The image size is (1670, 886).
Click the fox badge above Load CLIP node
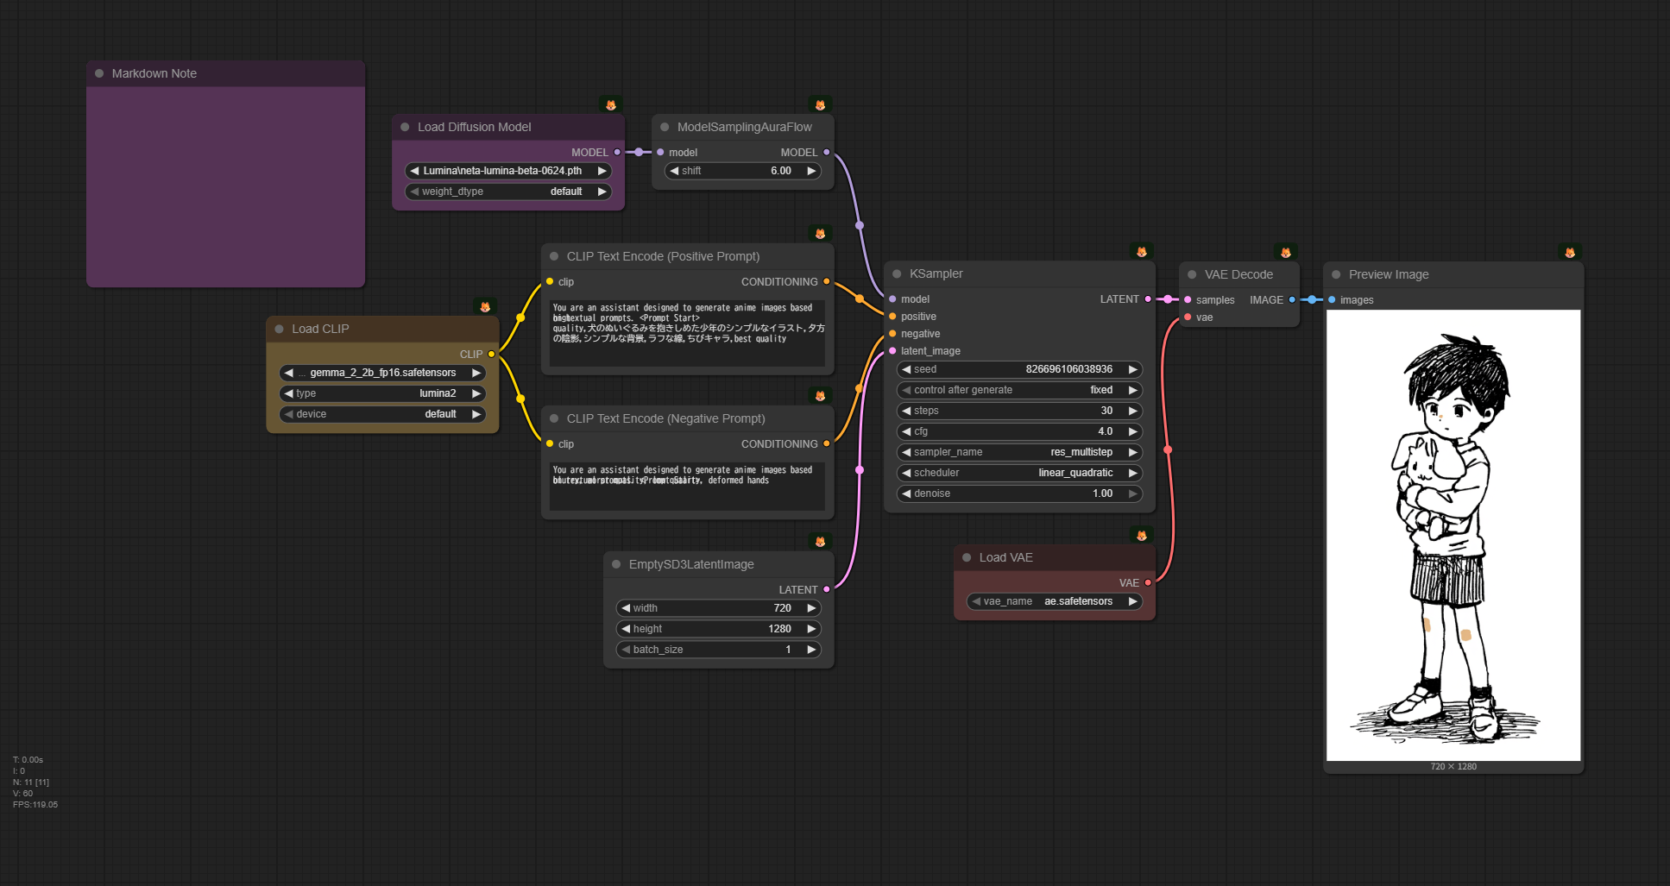[x=485, y=306]
